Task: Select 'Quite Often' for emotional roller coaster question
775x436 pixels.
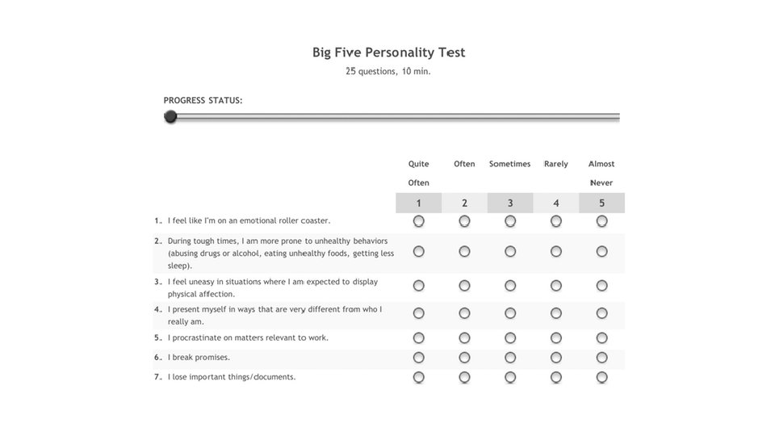Action: 419,221
